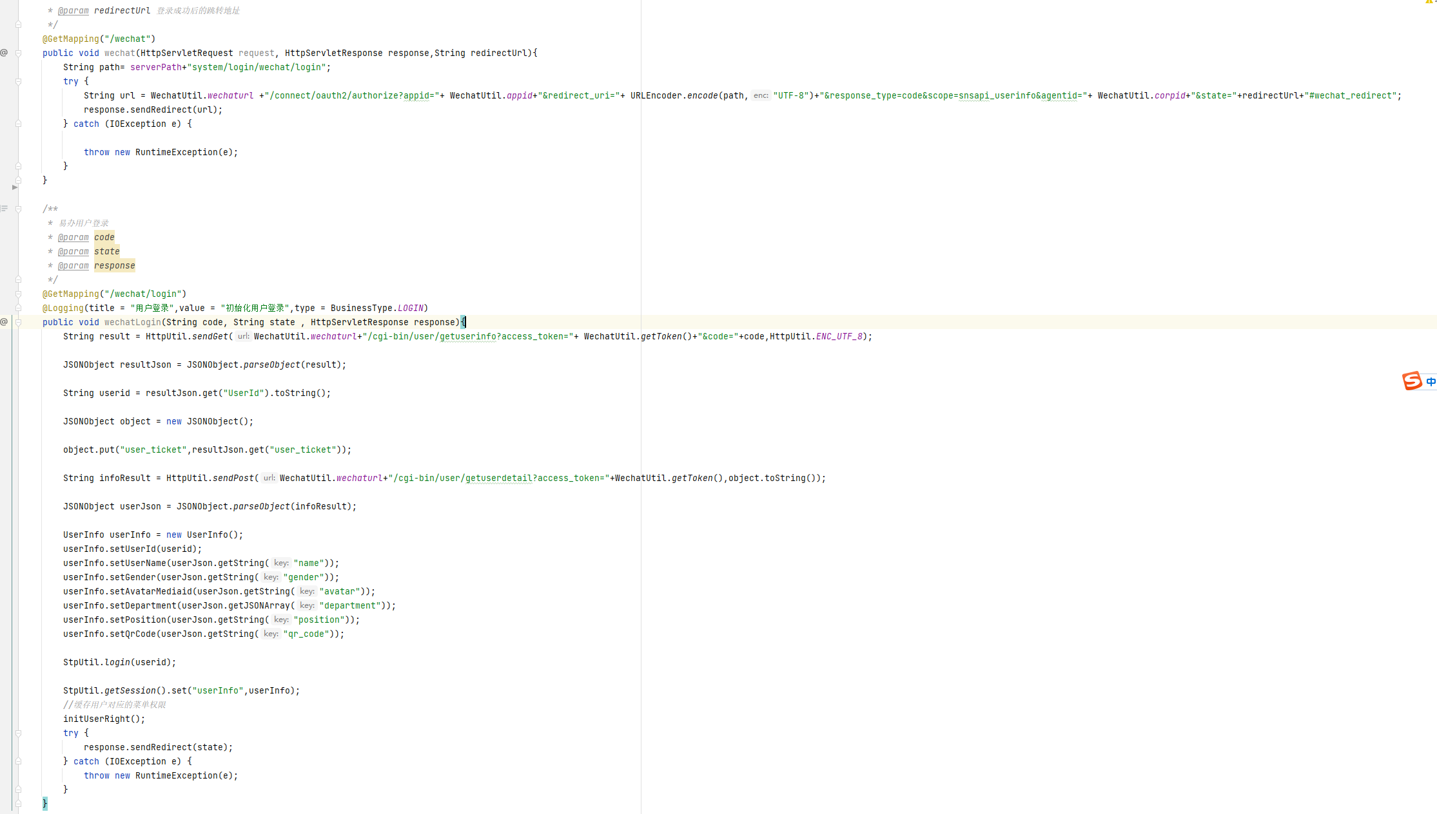Fold the first try block in wechat method

click(x=18, y=81)
